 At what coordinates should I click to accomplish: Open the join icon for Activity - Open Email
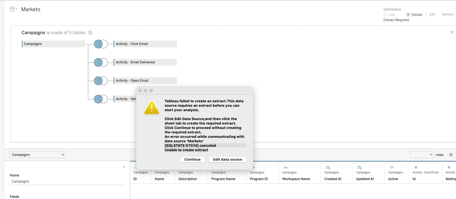(x=101, y=81)
